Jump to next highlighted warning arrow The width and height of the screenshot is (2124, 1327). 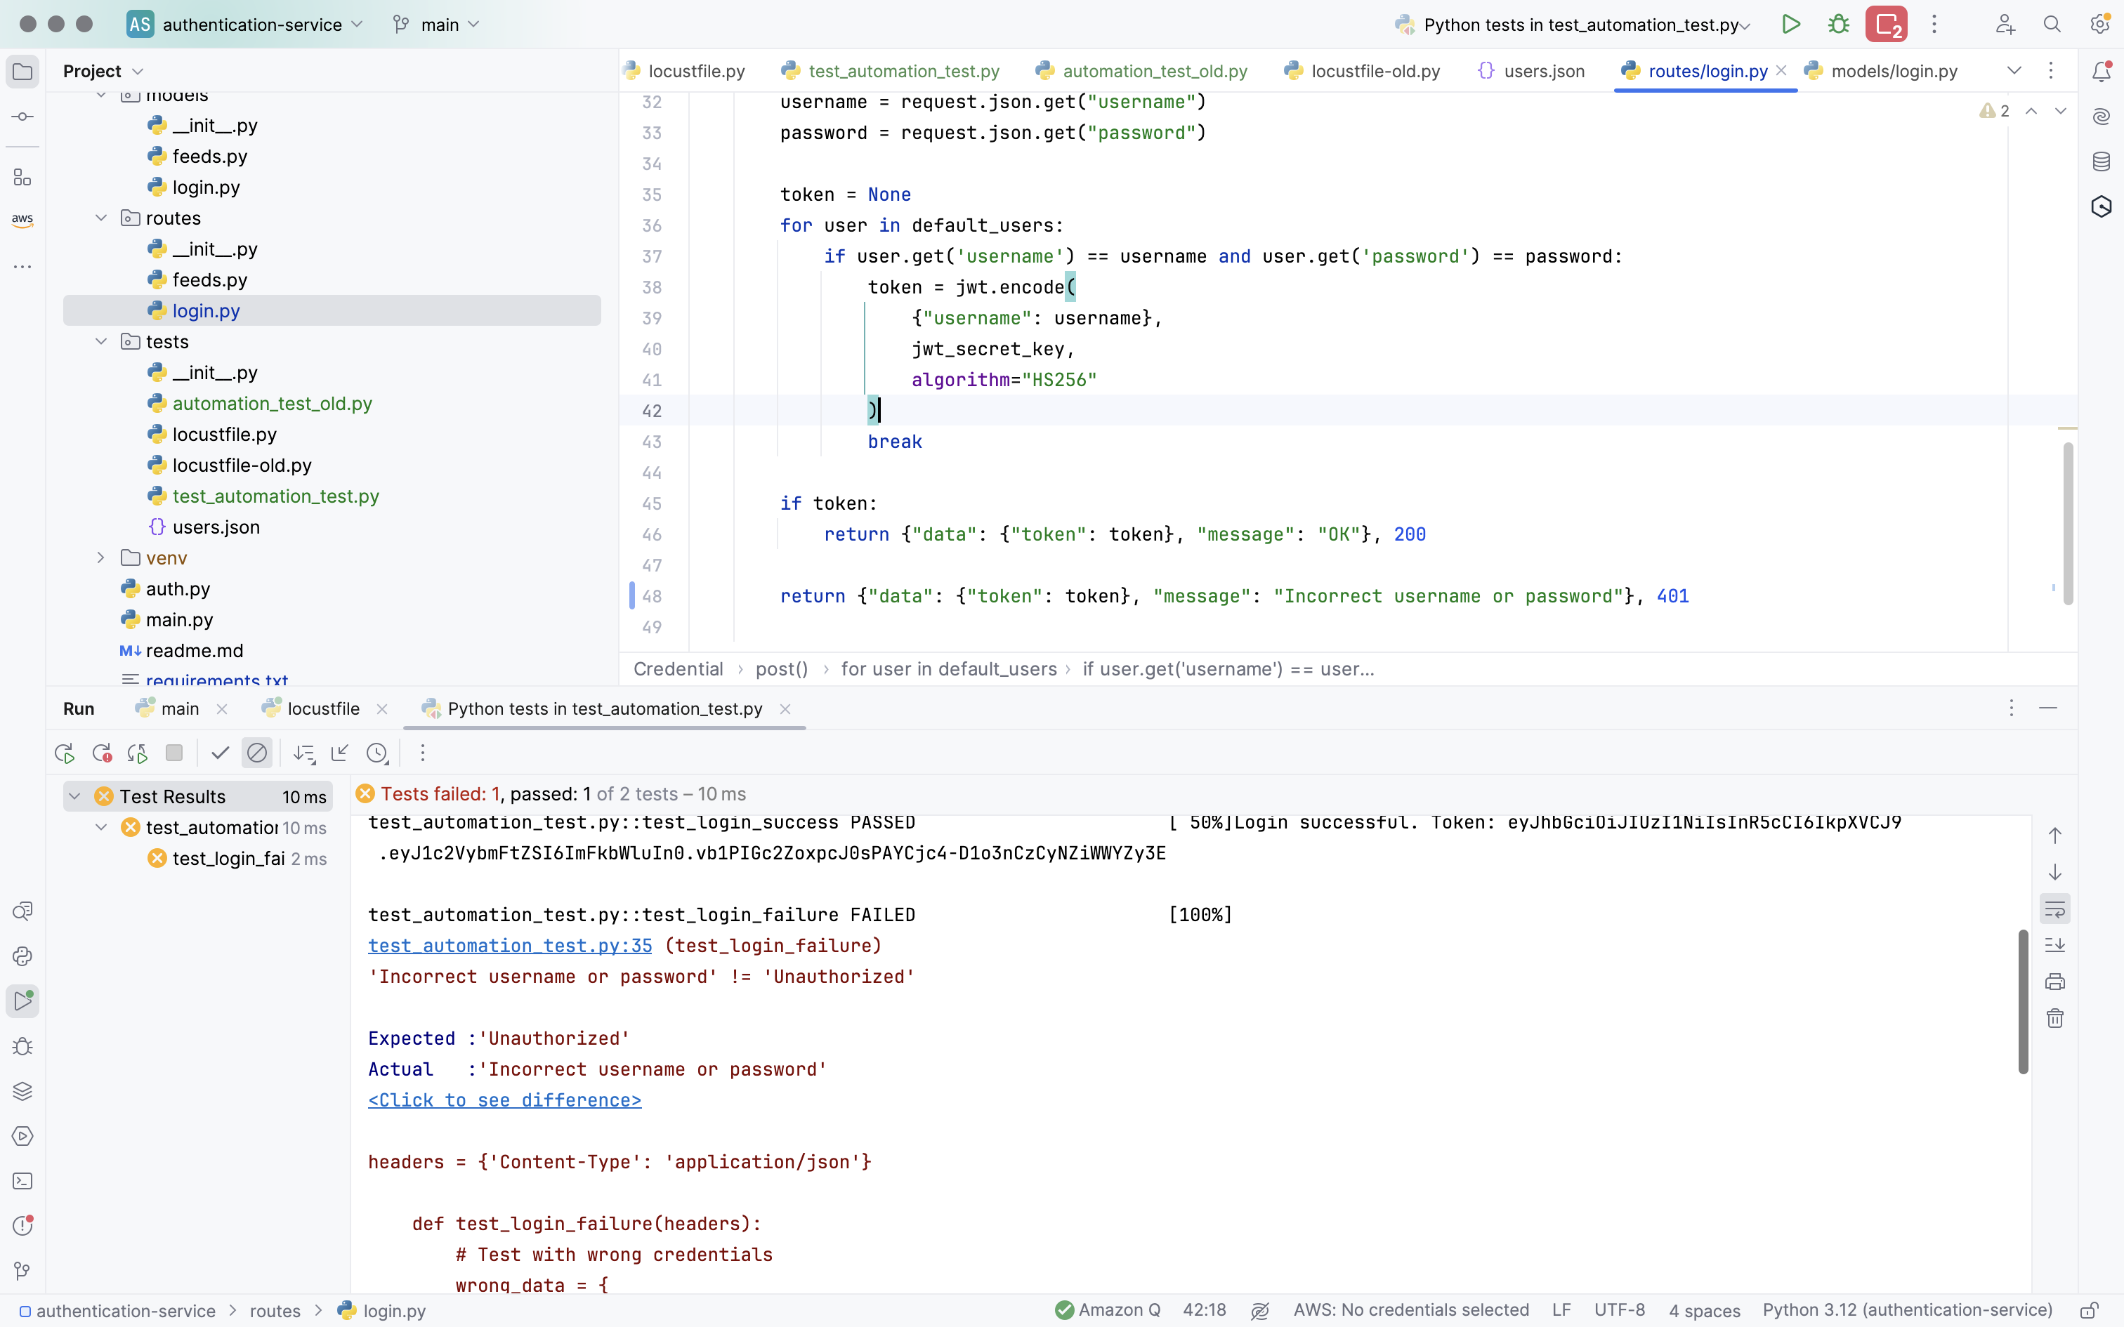[x=2061, y=111]
